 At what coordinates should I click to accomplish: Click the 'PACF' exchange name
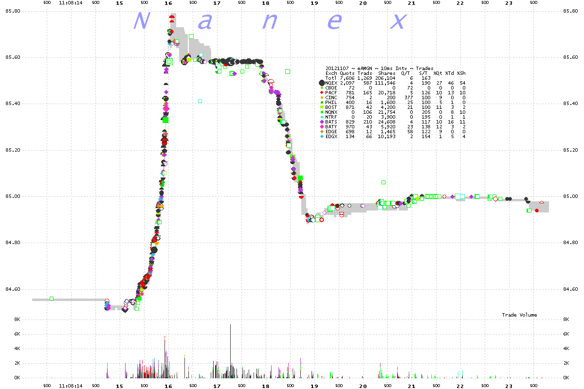[x=331, y=92]
